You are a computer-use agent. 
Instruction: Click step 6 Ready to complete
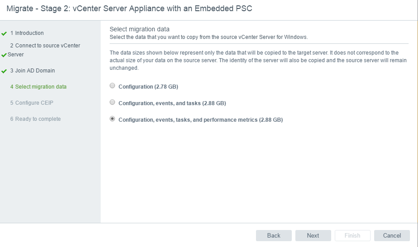(35, 119)
